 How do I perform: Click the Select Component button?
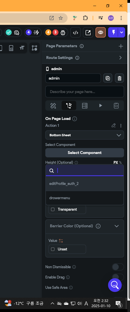coord(85,153)
